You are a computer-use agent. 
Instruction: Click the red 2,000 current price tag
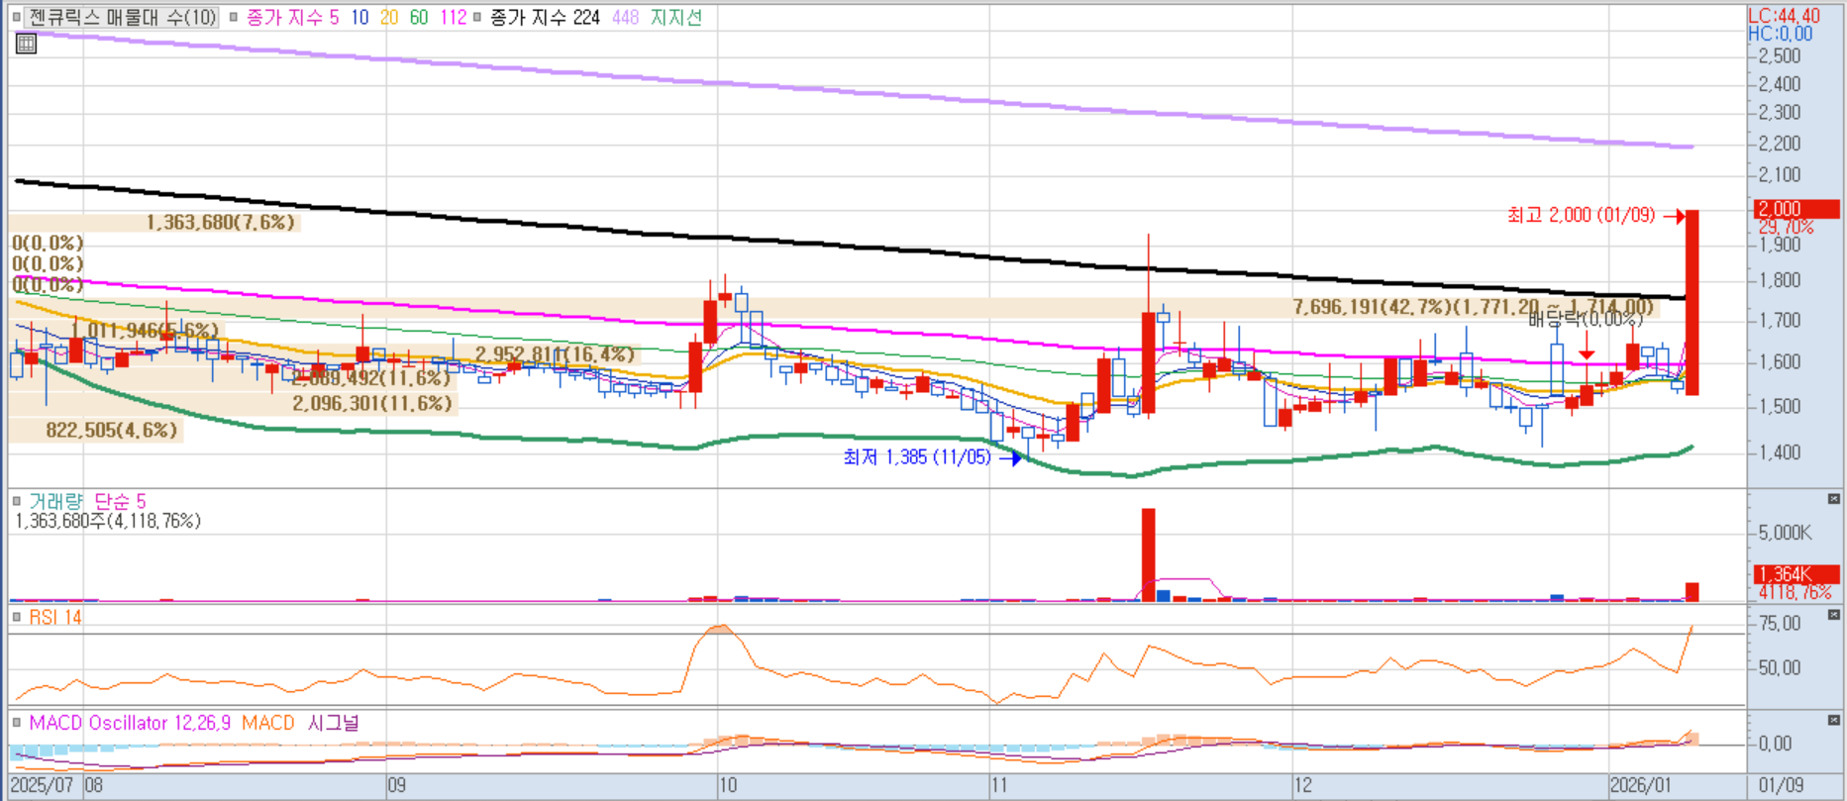tap(1796, 209)
